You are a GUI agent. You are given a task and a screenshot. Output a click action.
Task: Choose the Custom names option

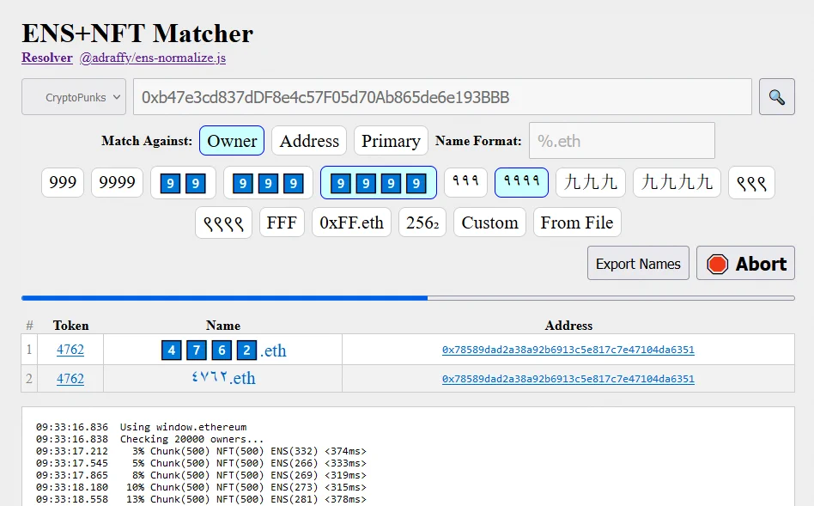[489, 223]
